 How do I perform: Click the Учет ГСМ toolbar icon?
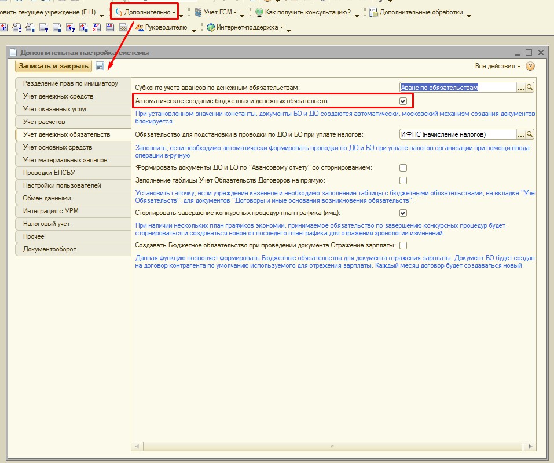[x=199, y=12]
